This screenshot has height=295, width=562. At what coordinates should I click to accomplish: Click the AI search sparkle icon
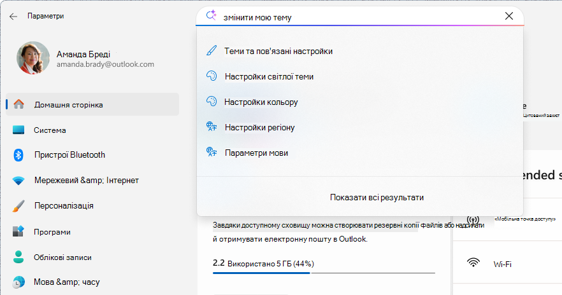(212, 15)
